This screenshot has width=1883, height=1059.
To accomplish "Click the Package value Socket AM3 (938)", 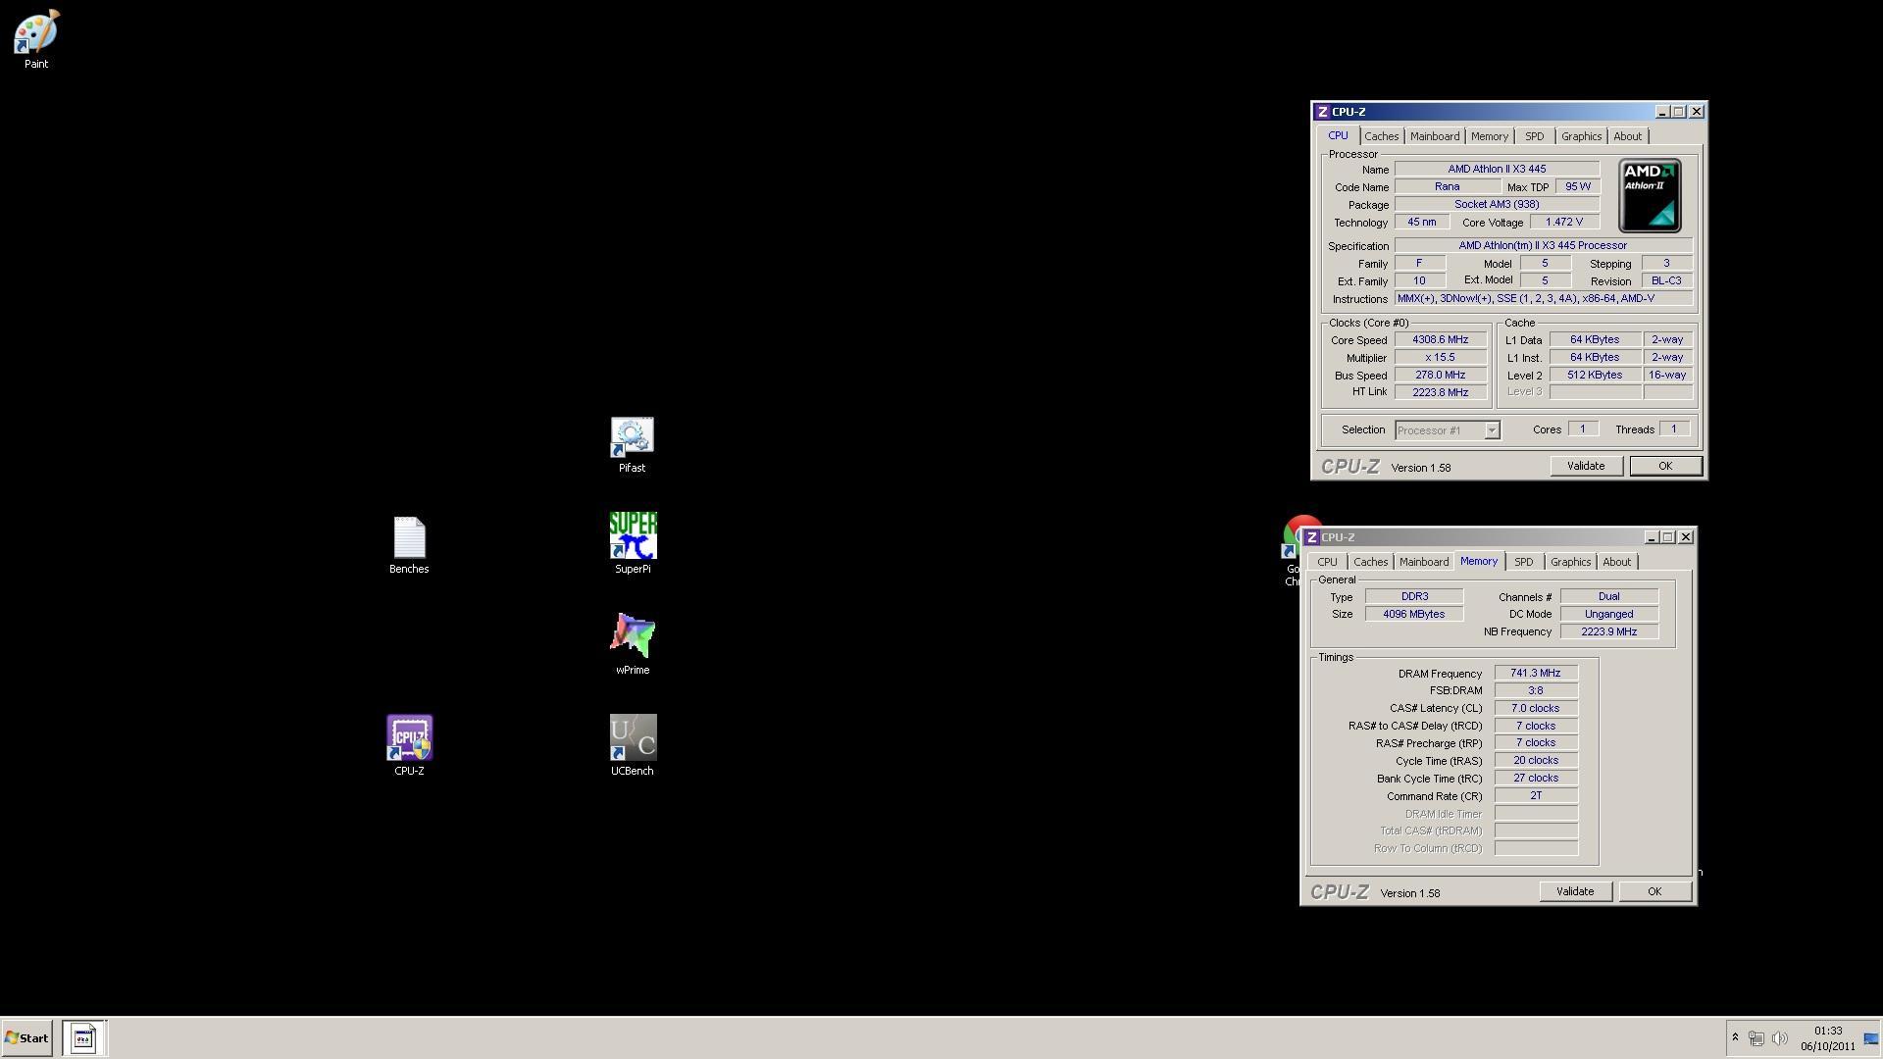I will click(x=1497, y=205).
